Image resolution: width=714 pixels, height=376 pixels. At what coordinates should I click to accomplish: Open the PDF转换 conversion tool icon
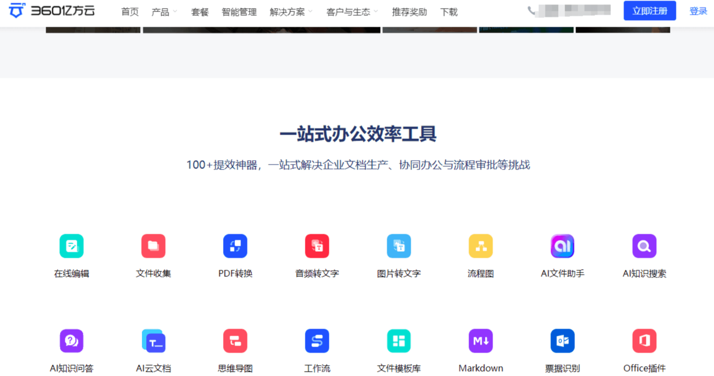tap(235, 246)
